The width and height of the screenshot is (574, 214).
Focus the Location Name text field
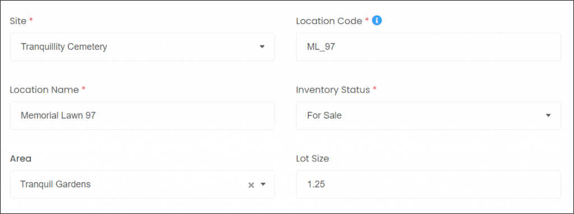[142, 115]
